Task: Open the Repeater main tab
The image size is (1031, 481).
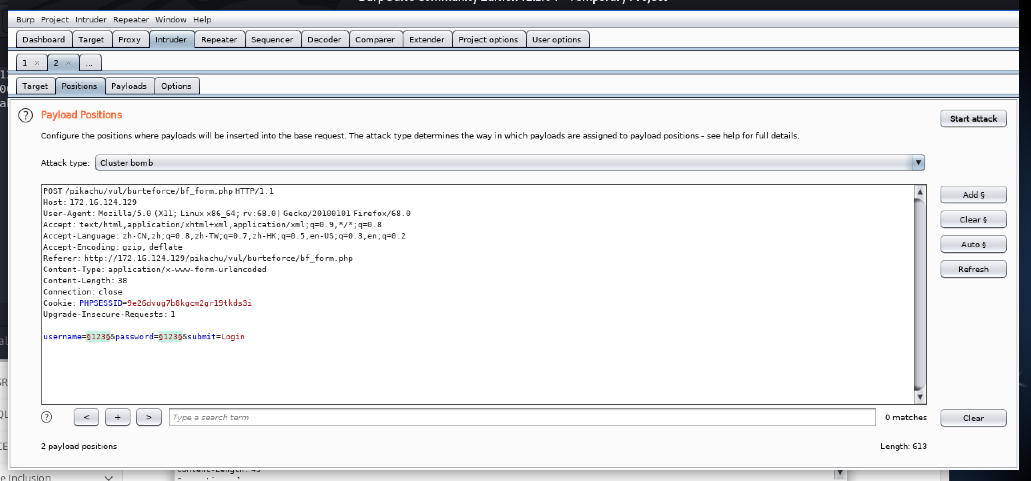Action: click(219, 40)
